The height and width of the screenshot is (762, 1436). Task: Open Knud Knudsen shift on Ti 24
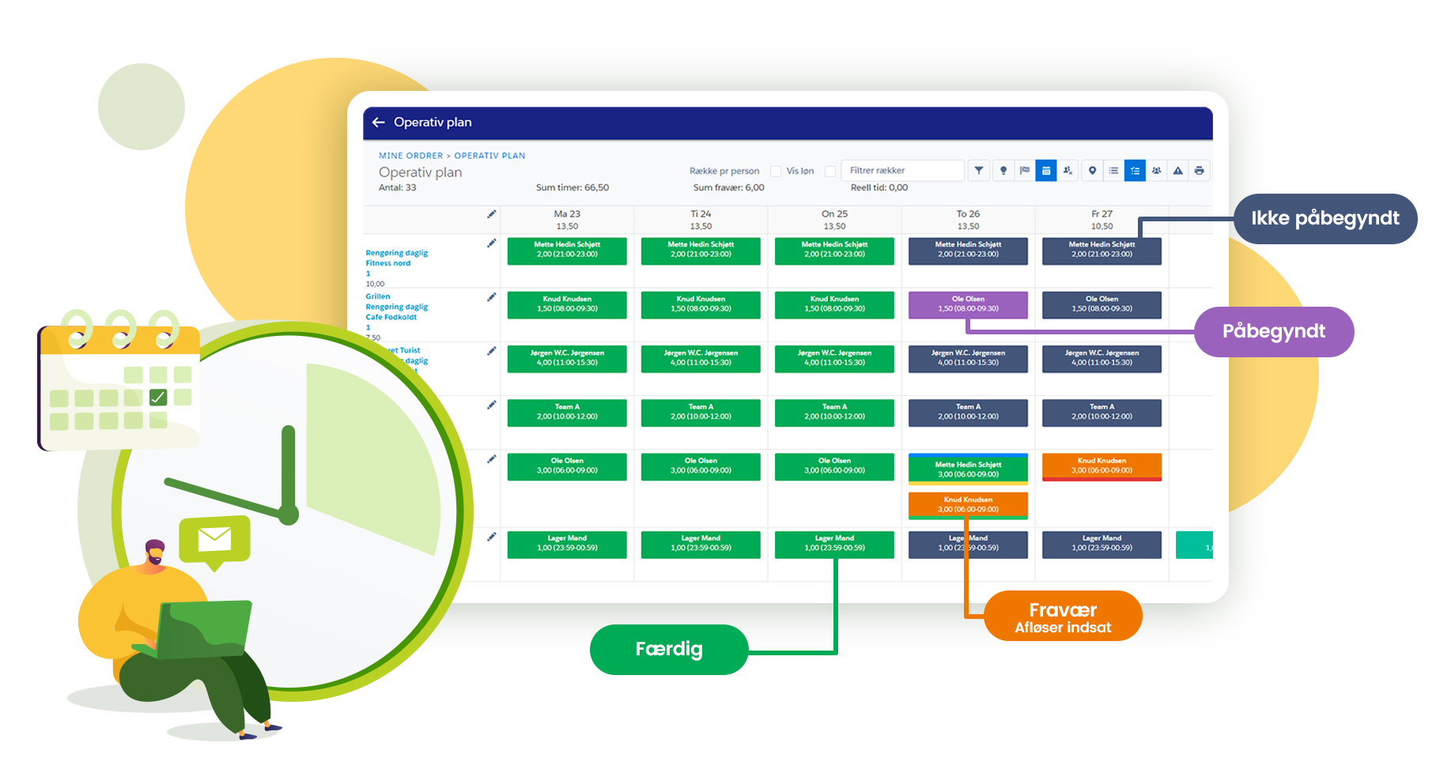coord(701,305)
